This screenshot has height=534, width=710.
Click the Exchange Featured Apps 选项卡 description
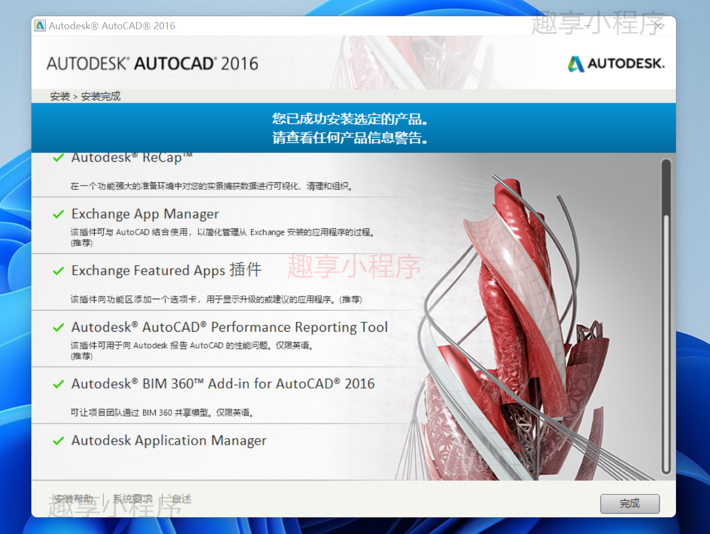216,299
